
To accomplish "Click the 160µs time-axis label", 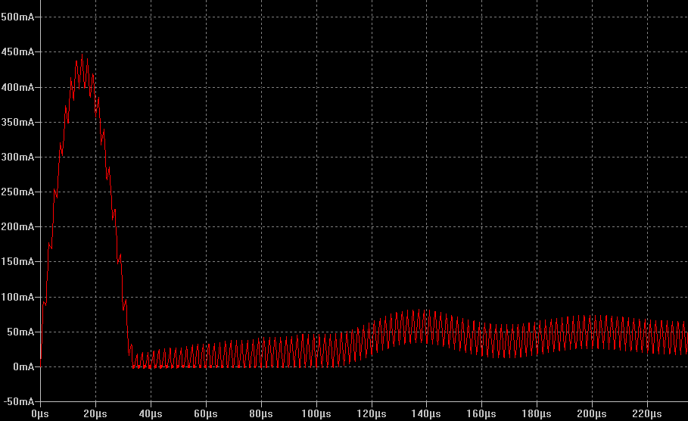I will tap(481, 413).
